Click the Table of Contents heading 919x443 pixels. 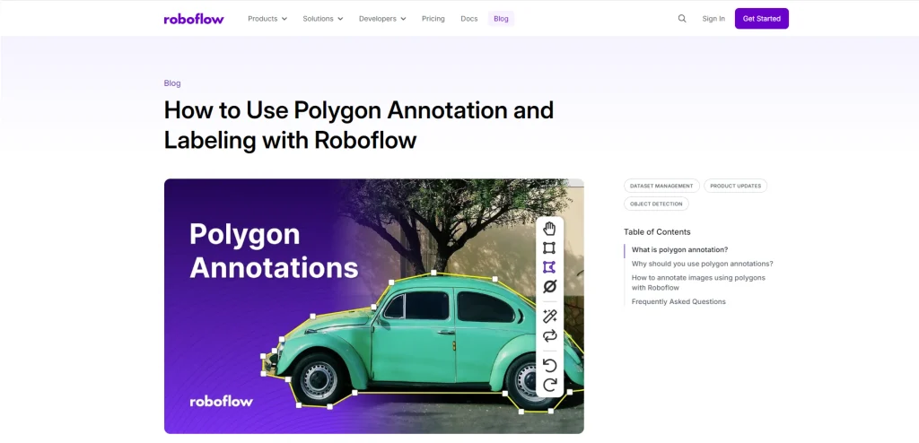[x=657, y=232]
